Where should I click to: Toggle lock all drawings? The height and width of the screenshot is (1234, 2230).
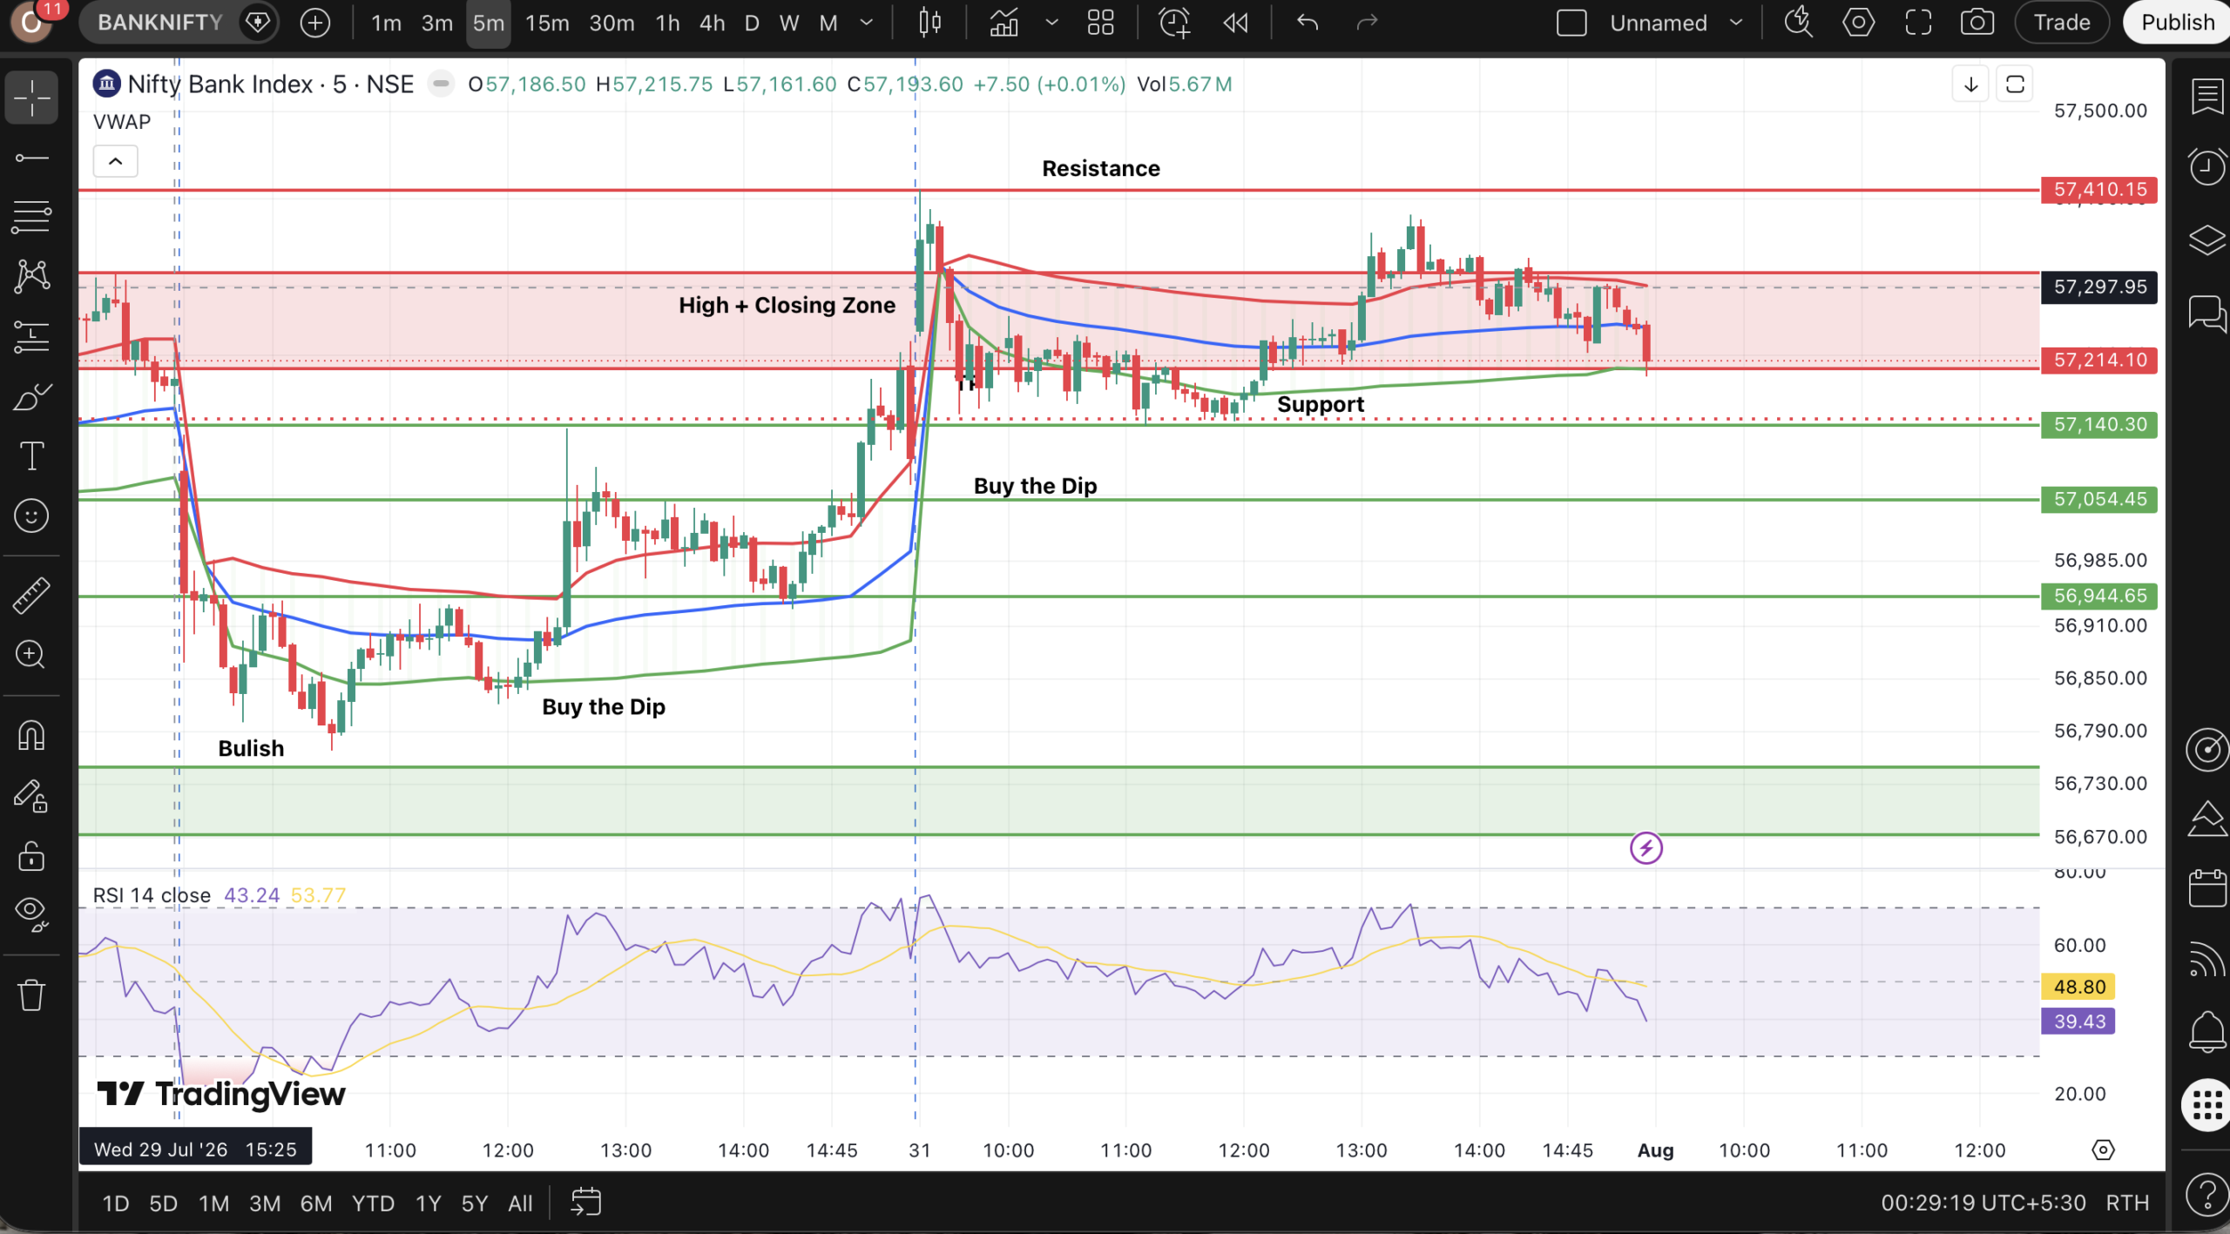31,855
